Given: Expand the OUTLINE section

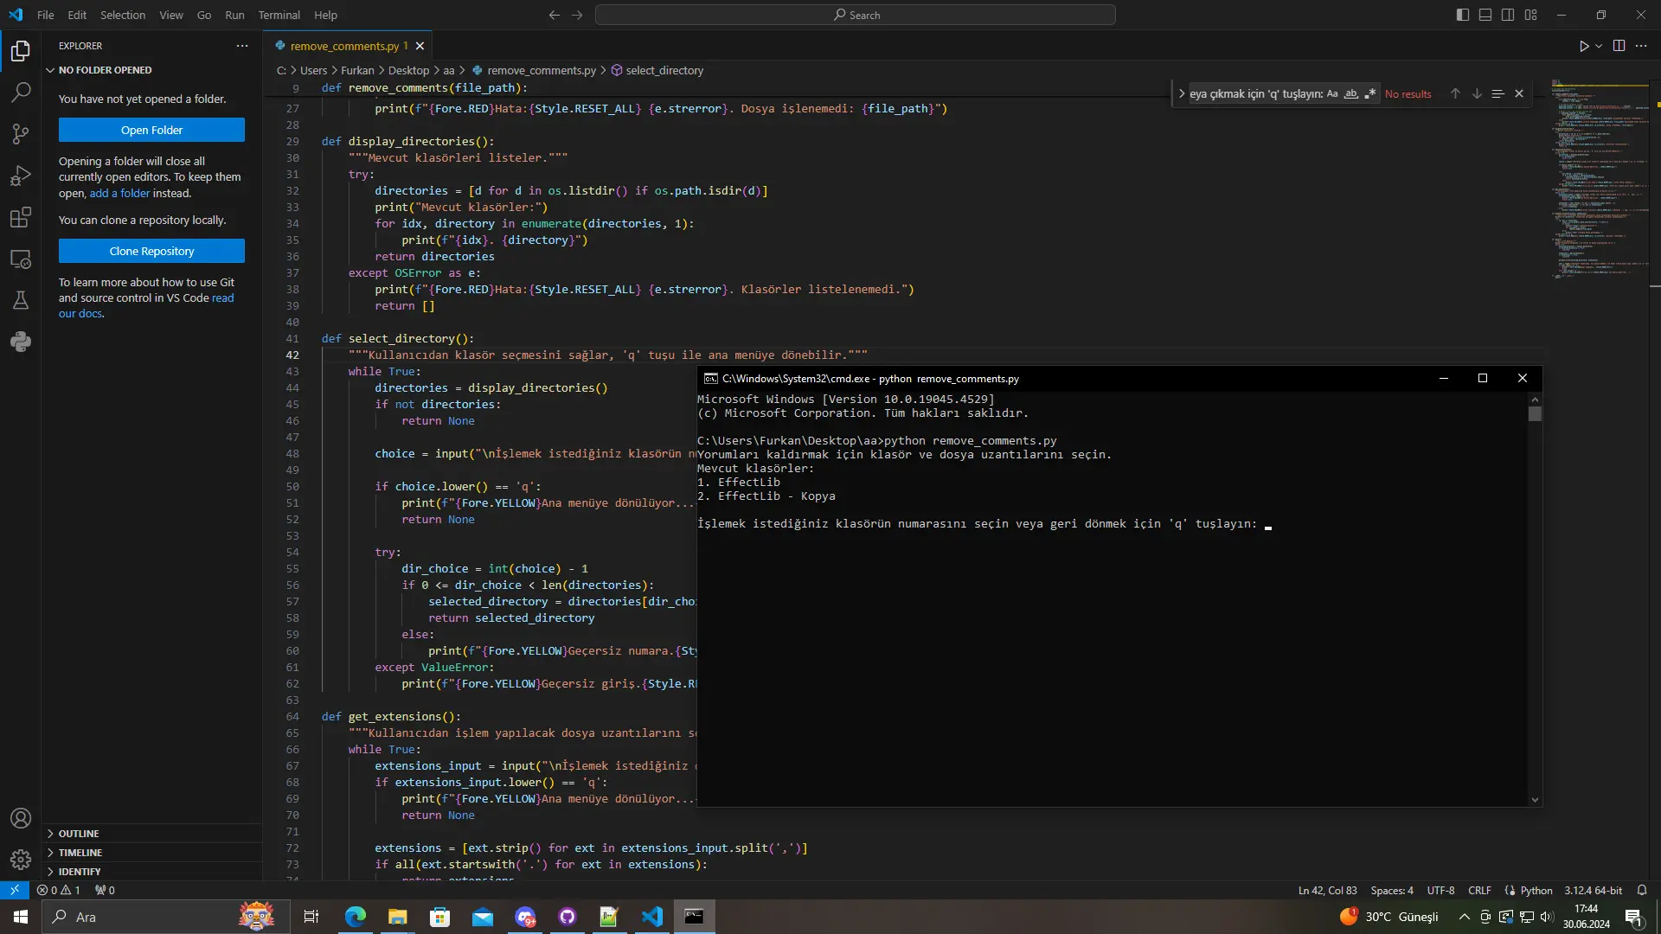Looking at the screenshot, I should point(152,834).
